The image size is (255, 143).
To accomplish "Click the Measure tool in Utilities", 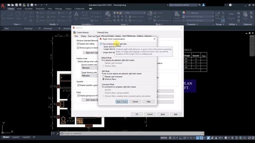I will pyautogui.click(x=231, y=16).
